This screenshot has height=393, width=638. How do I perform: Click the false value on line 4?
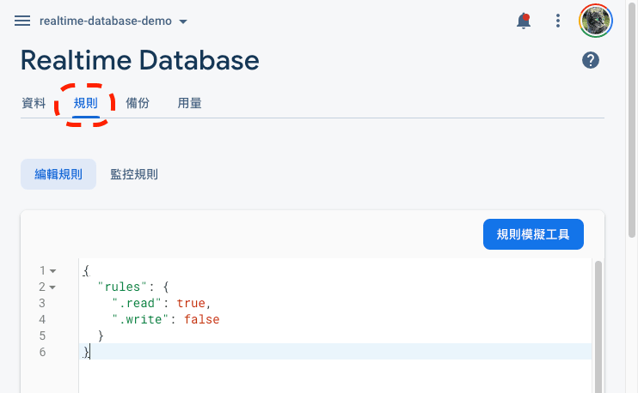(202, 319)
